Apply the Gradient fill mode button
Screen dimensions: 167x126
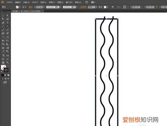5,75
